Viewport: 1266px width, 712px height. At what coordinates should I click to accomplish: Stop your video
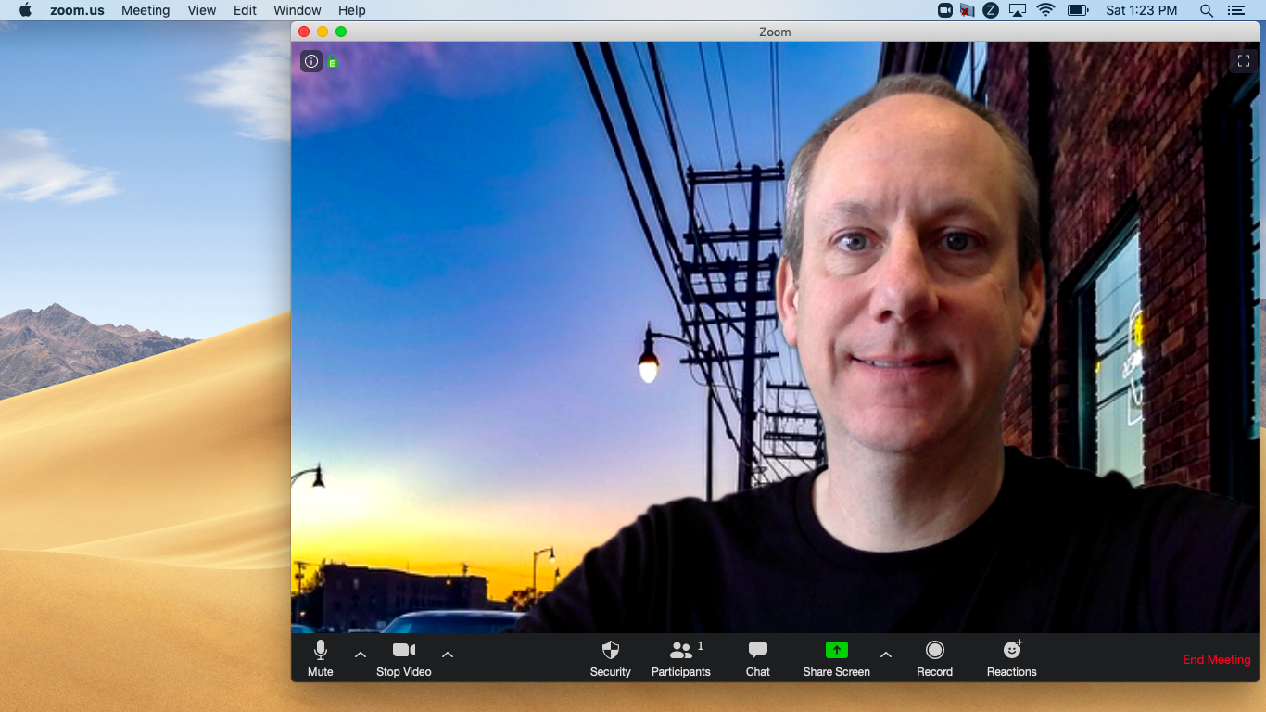(x=402, y=658)
